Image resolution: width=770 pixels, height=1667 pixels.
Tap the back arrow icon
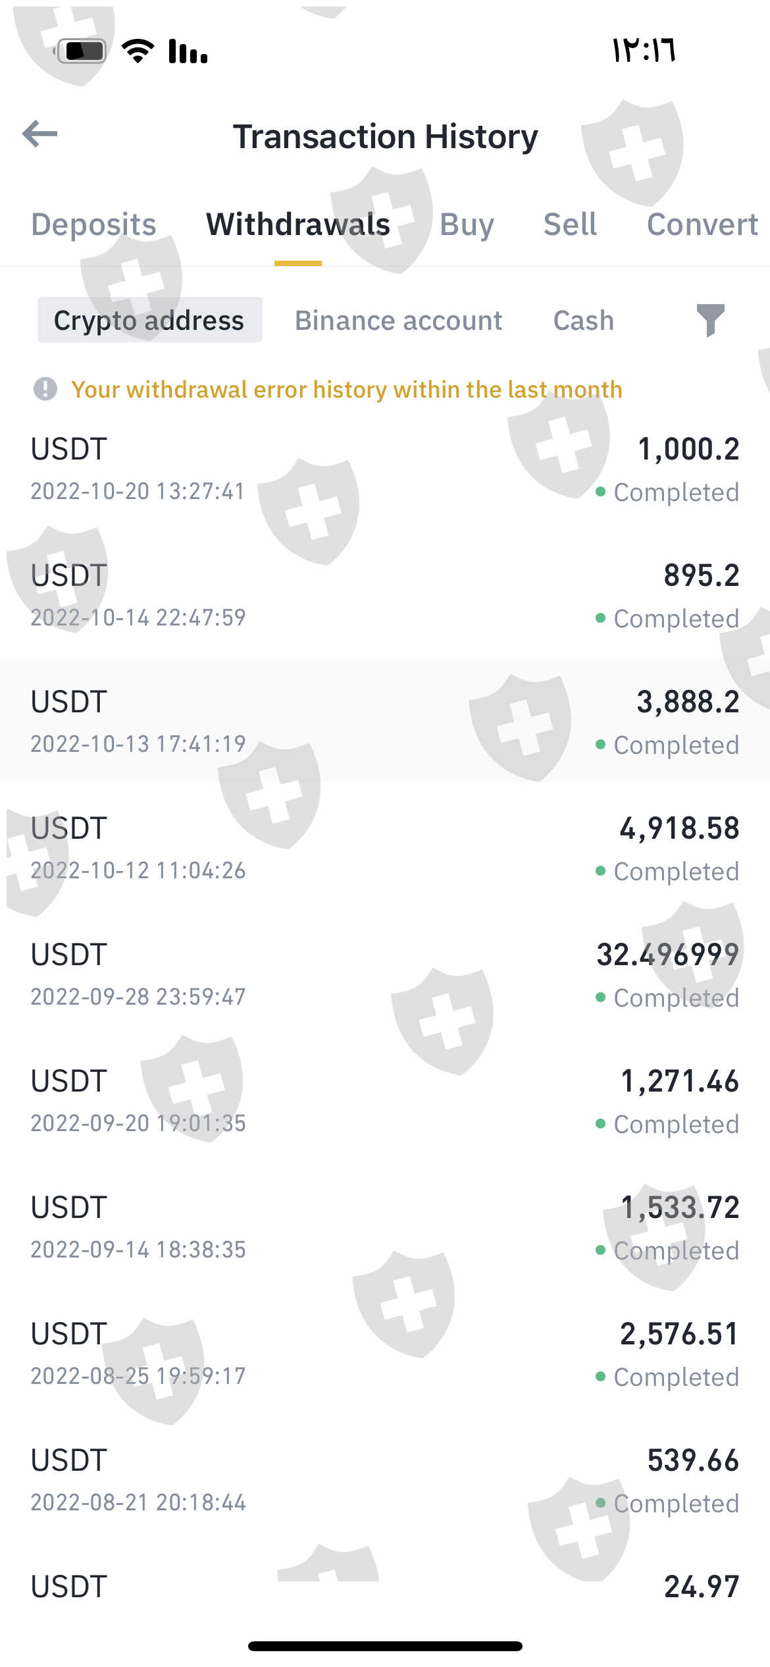pos(40,134)
